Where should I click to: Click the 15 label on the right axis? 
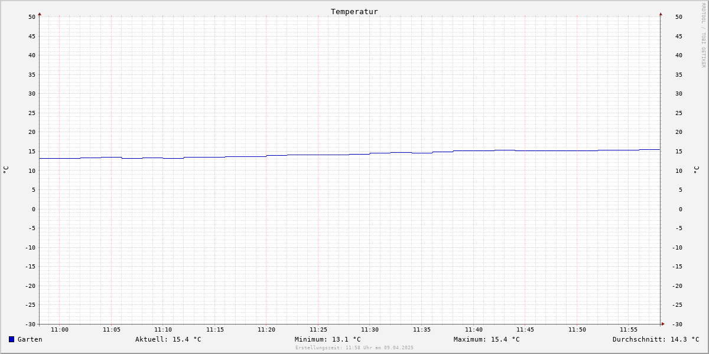679,152
